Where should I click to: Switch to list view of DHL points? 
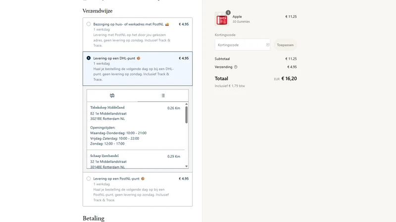tap(163, 95)
